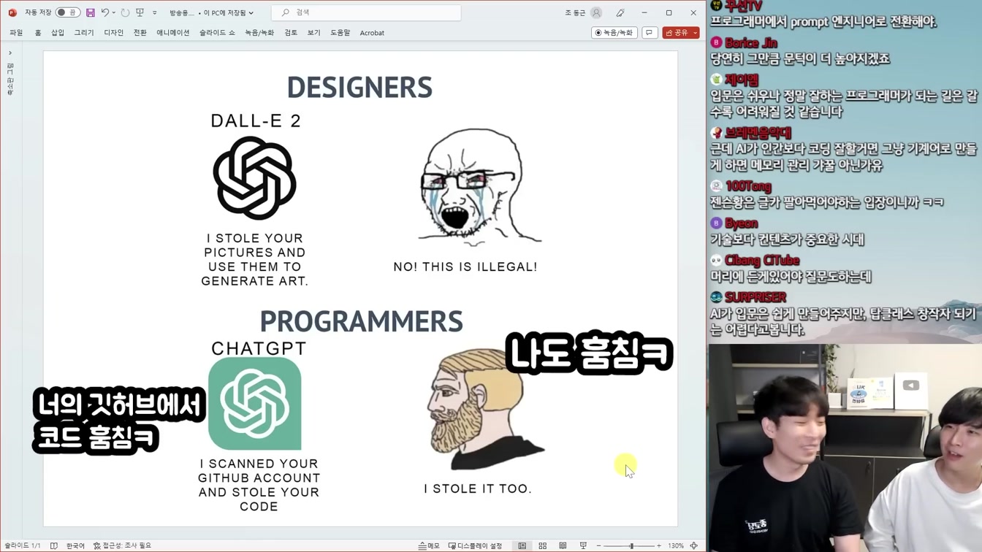Image resolution: width=982 pixels, height=552 pixels.
Task: Open the 삽입 ribbon tab
Action: tap(58, 33)
